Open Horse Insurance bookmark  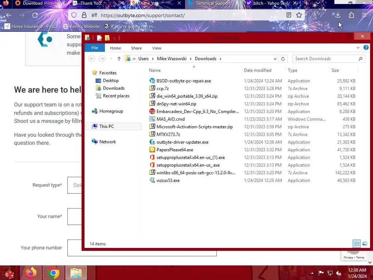[31, 26]
